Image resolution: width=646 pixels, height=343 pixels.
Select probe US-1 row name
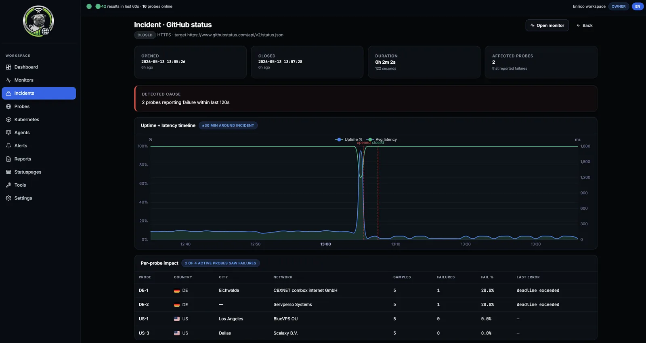click(x=144, y=319)
